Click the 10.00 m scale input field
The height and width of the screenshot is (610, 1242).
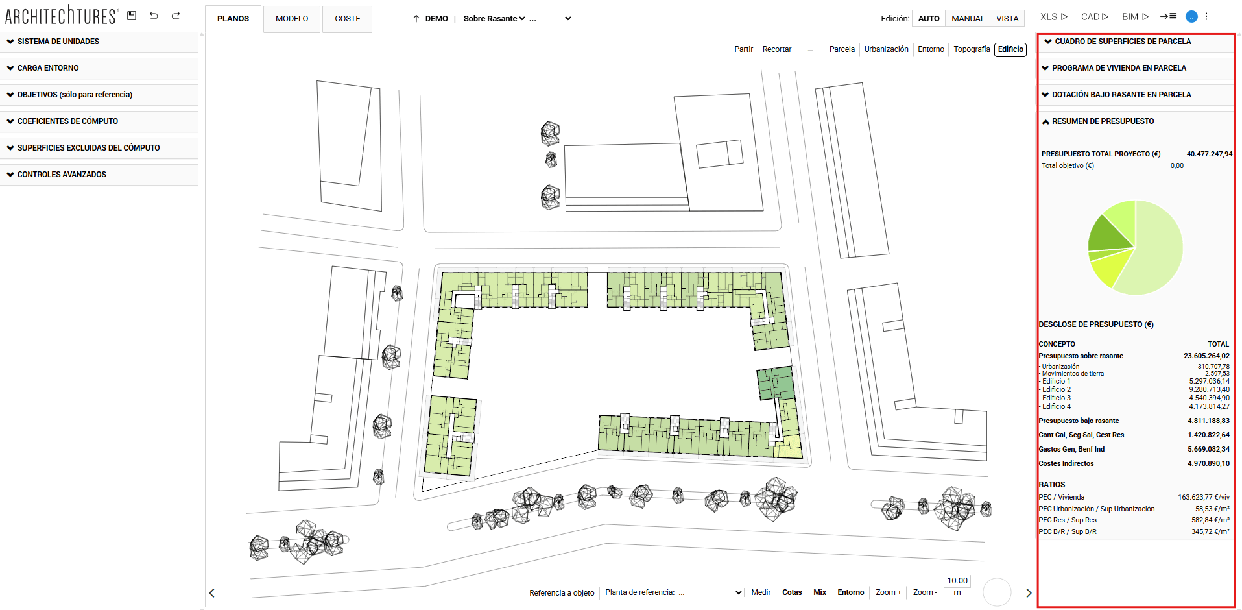pyautogui.click(x=957, y=581)
